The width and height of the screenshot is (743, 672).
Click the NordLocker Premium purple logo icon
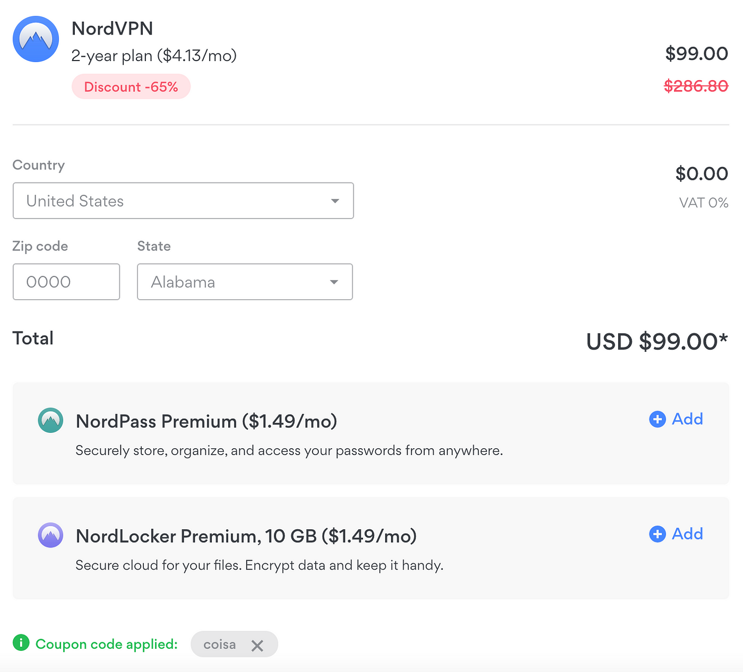click(50, 535)
